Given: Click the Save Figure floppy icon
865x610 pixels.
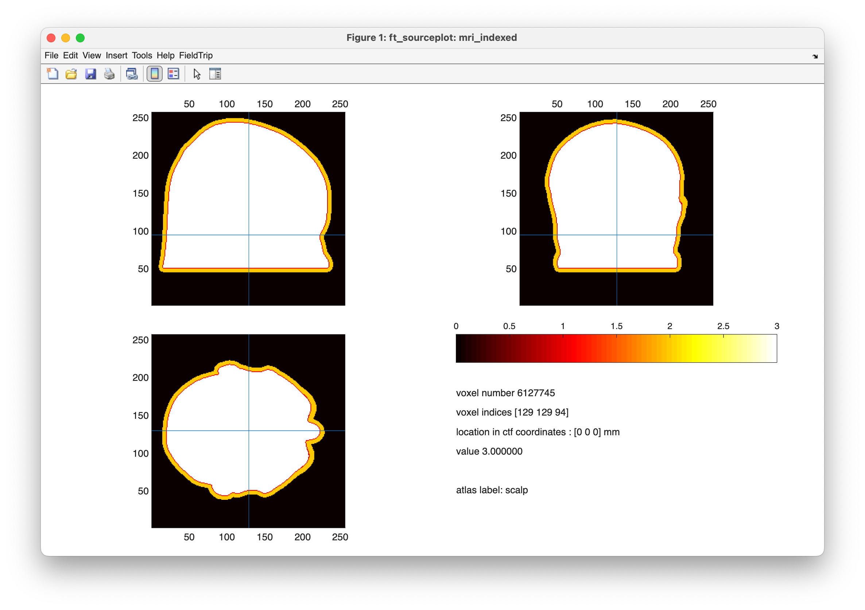Looking at the screenshot, I should (90, 74).
